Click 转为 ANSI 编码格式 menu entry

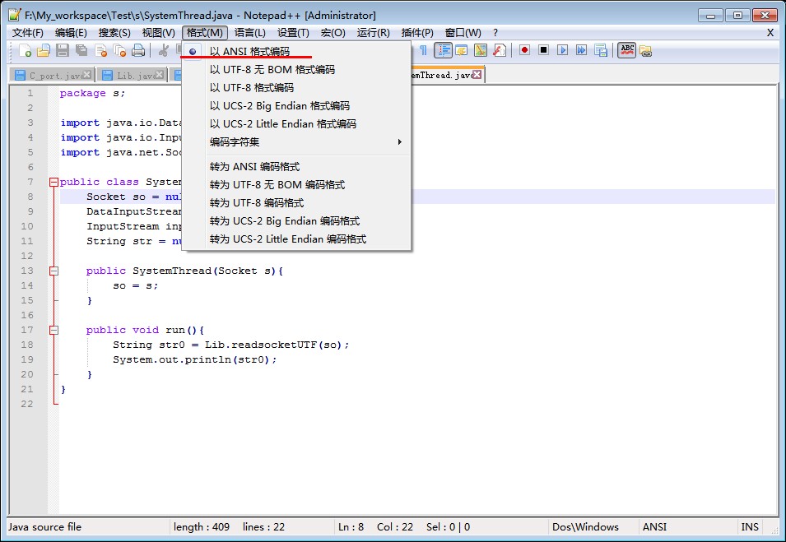point(254,166)
